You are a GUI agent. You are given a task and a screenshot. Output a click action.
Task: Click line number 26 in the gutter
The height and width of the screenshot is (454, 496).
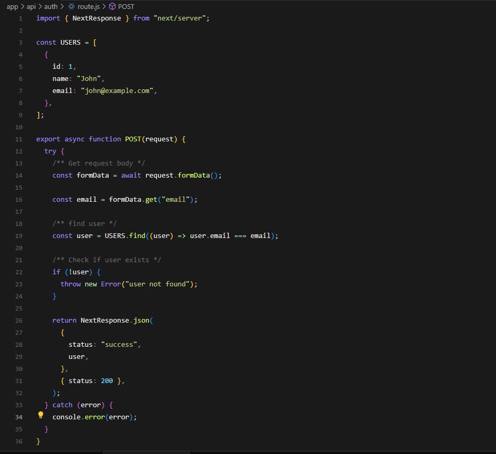click(x=19, y=321)
